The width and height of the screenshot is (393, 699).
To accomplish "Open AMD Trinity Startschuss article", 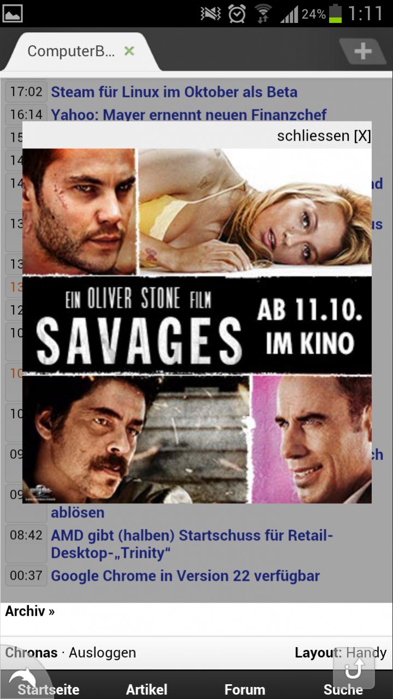I will pos(192,544).
